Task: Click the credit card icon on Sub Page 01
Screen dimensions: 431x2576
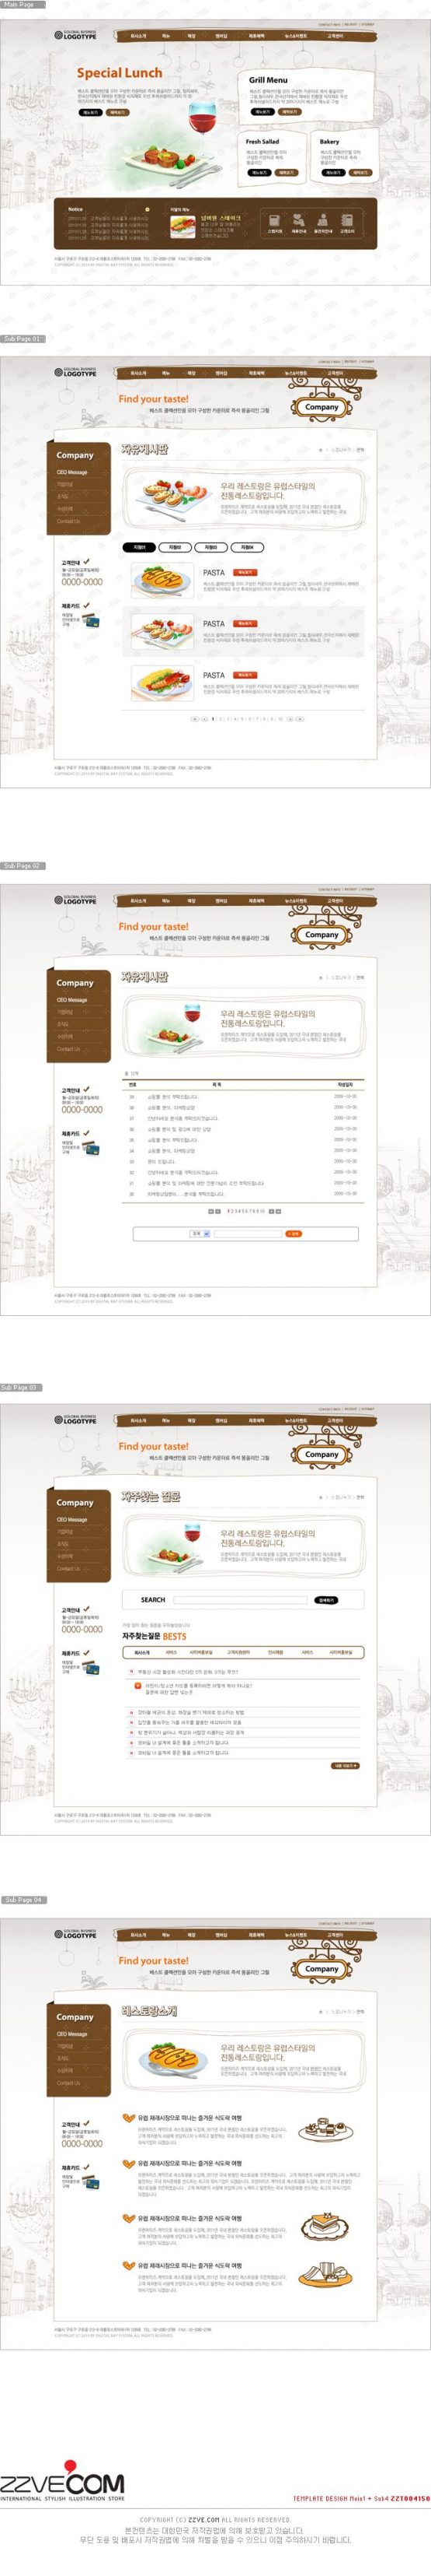Action: pyautogui.click(x=91, y=621)
